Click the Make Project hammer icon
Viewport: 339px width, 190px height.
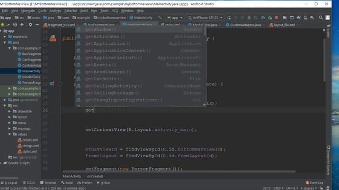[160, 17]
